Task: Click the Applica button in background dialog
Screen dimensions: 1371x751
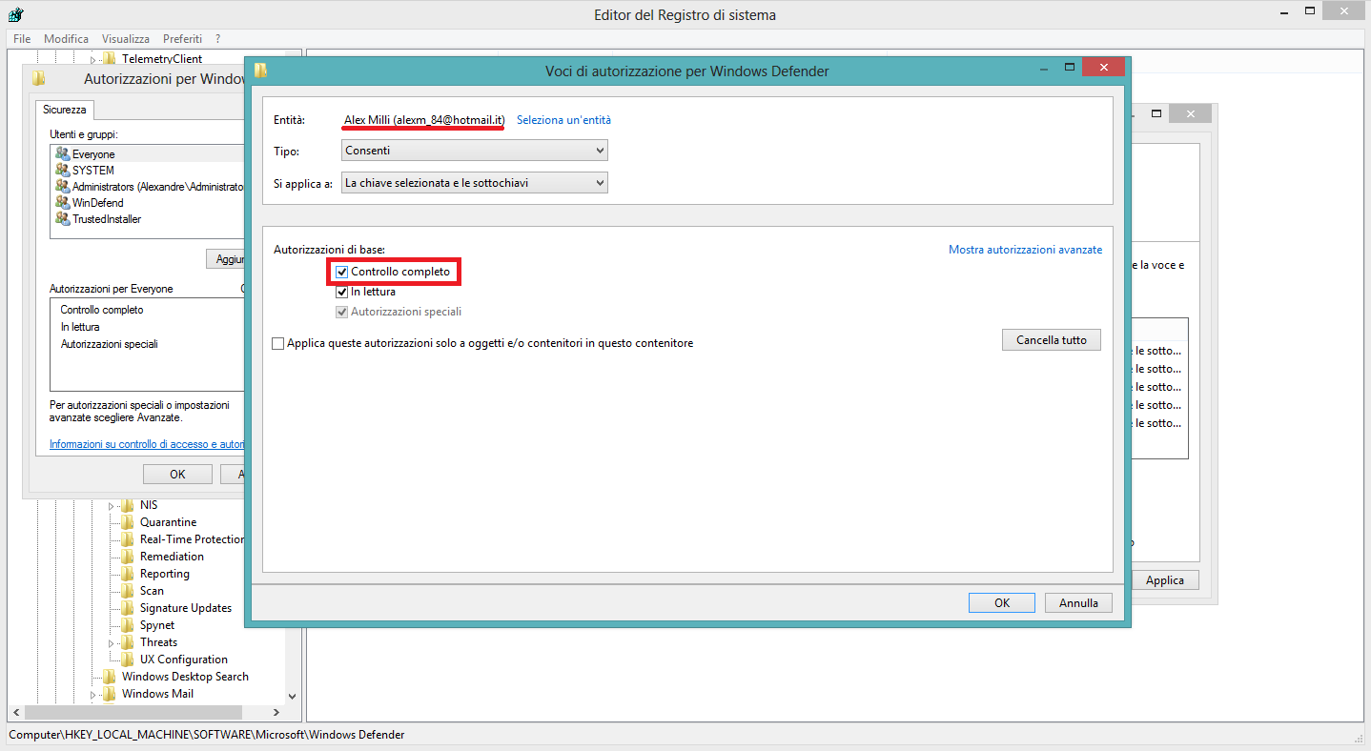Action: pos(1165,580)
